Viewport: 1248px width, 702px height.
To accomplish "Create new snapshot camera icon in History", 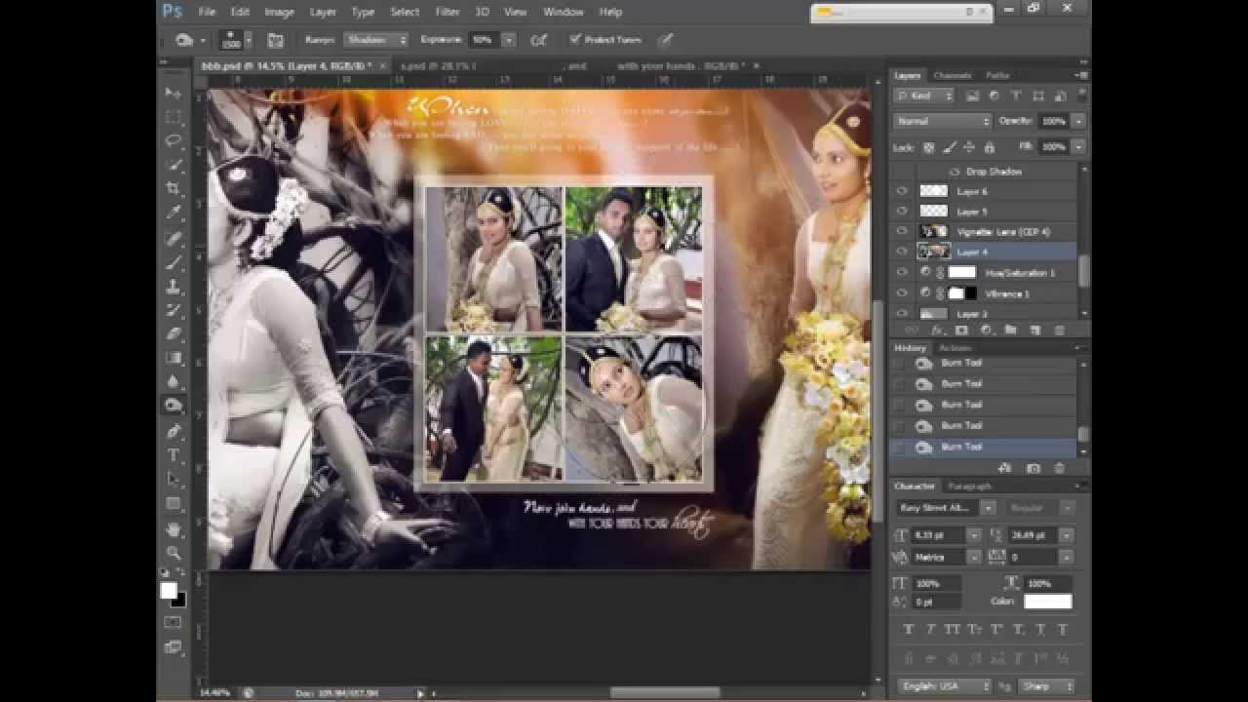I will click(1033, 469).
